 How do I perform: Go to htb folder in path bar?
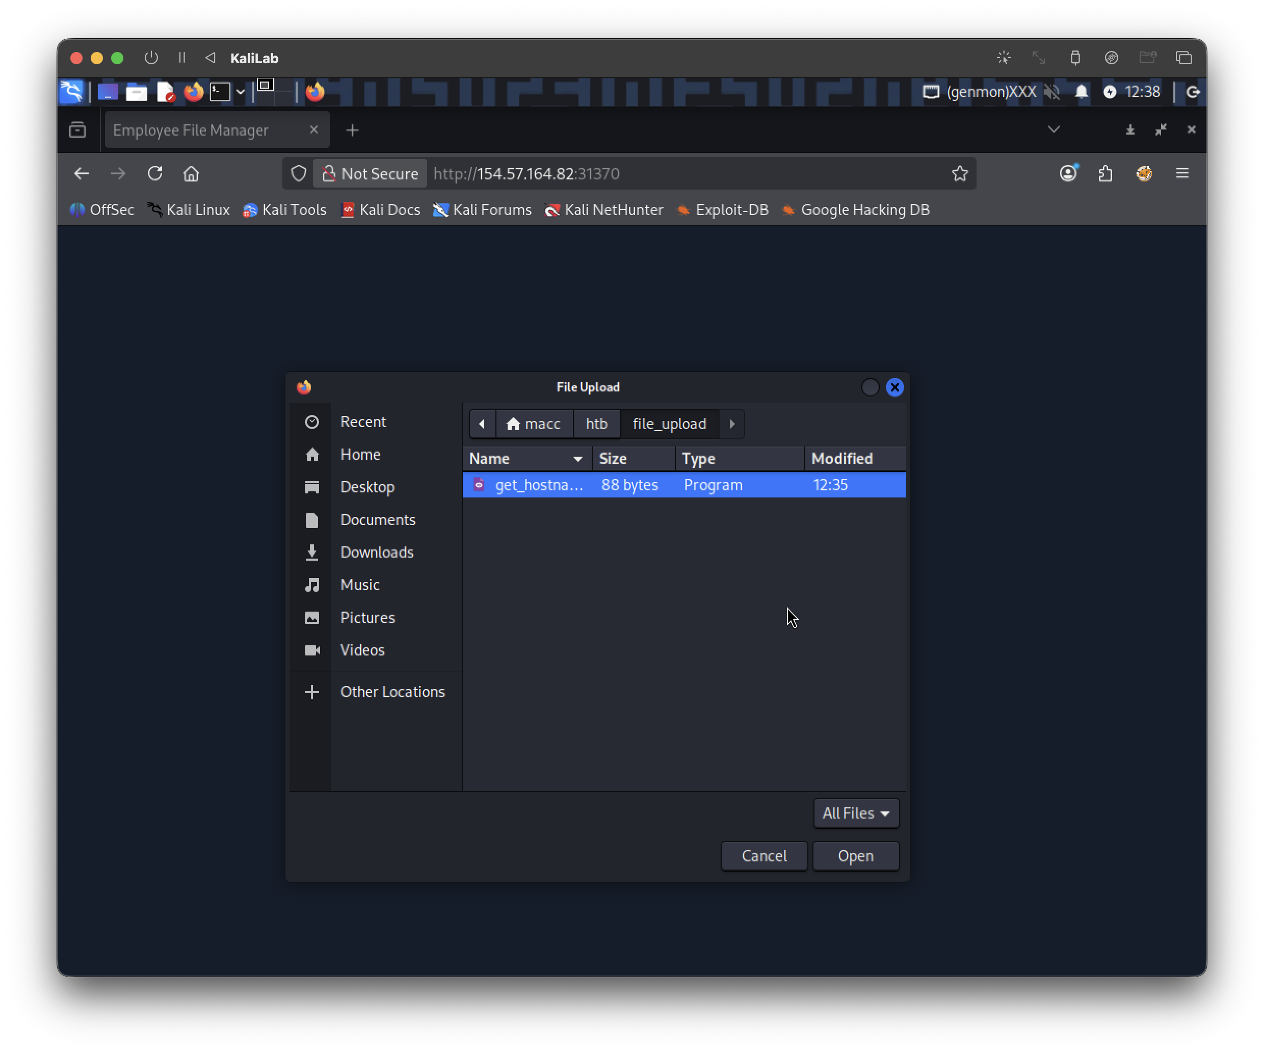[596, 424]
